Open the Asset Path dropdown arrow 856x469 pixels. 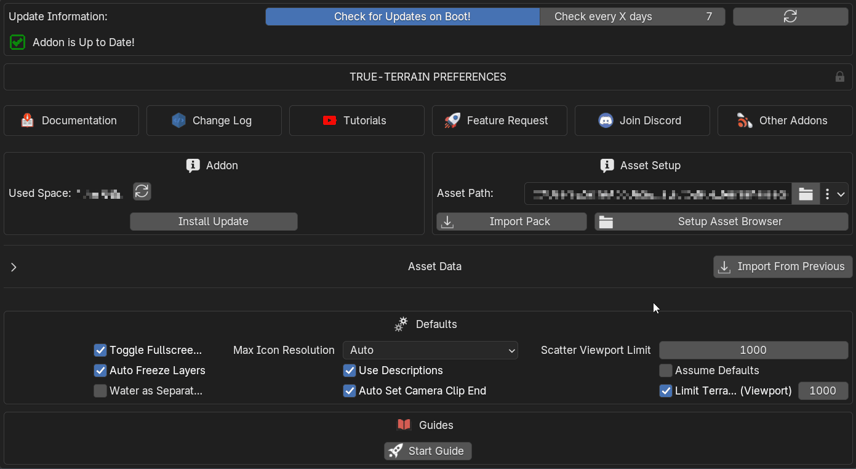841,194
